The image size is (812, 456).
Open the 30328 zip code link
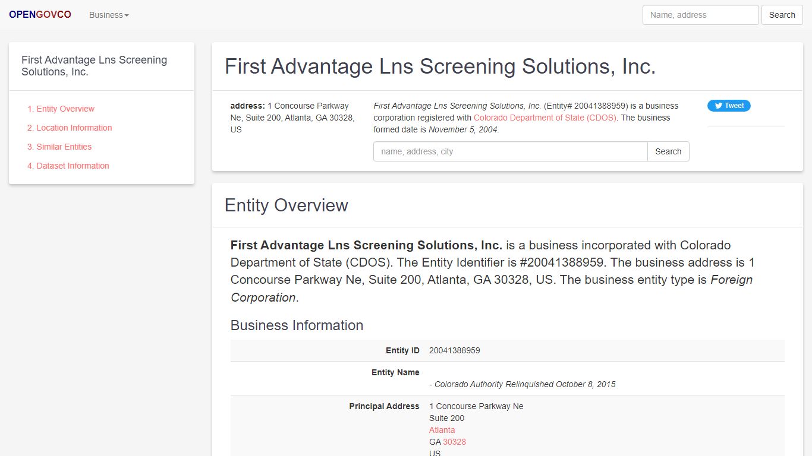coord(454,442)
